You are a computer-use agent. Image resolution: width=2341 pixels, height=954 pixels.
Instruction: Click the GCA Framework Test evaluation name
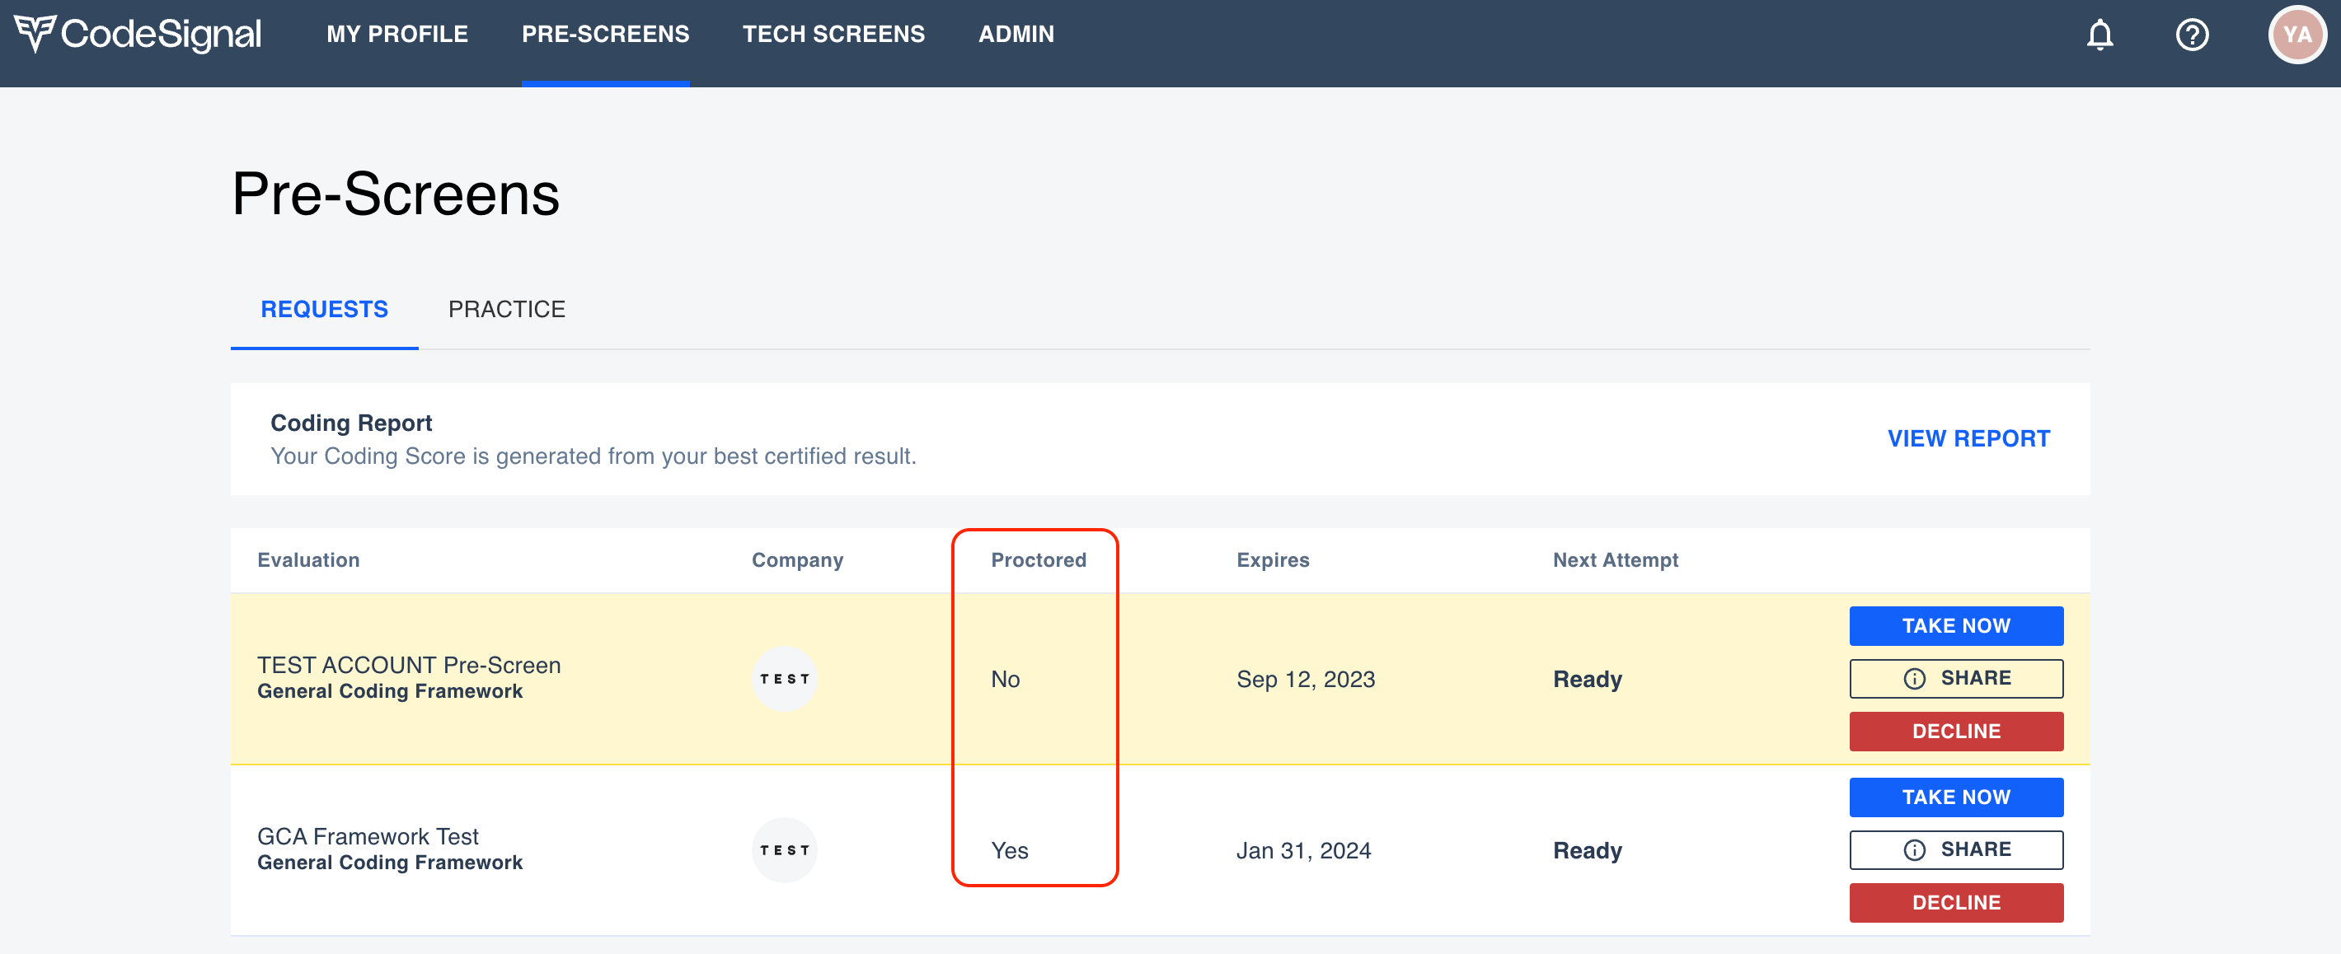(368, 836)
